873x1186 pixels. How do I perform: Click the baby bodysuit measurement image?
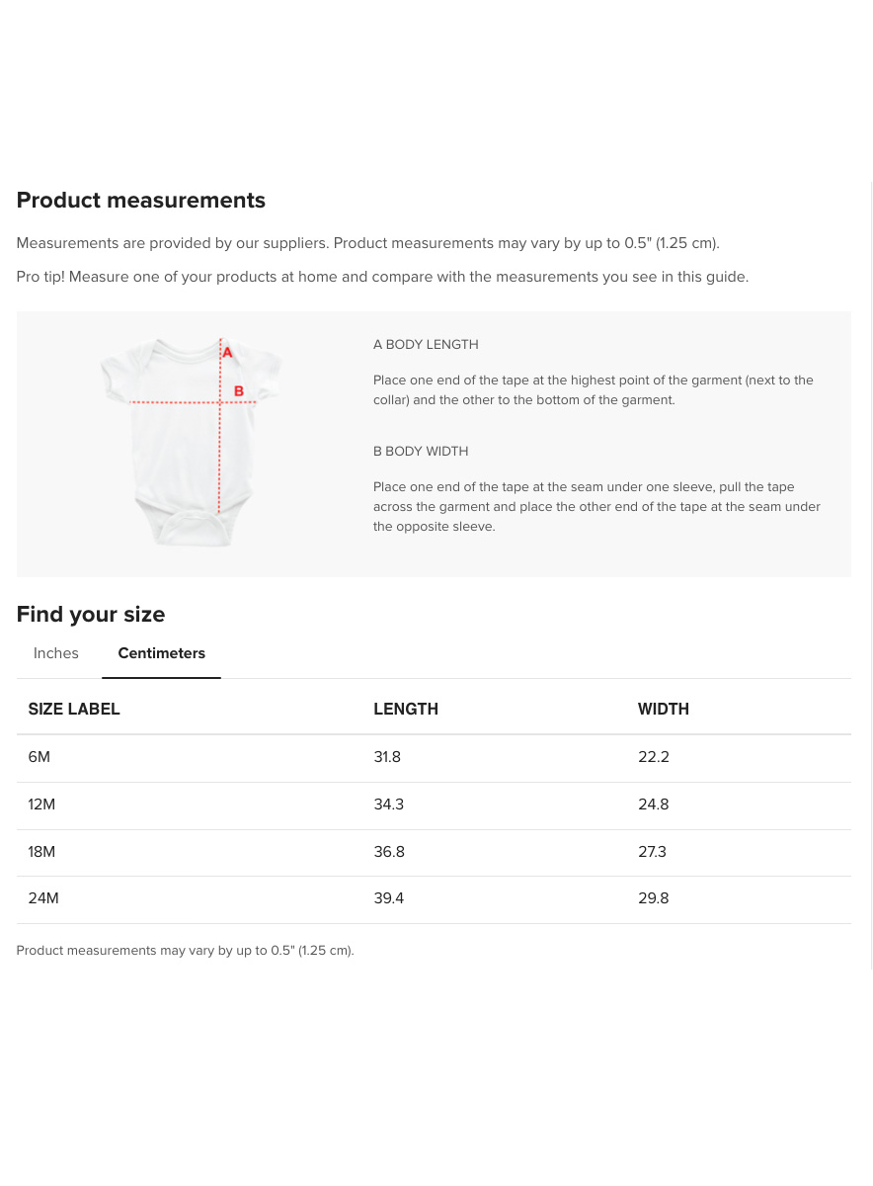pos(191,442)
